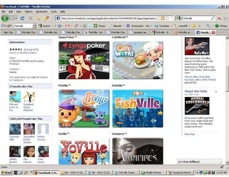Switch to the FishVille Wikipedia tab

pos(95,32)
